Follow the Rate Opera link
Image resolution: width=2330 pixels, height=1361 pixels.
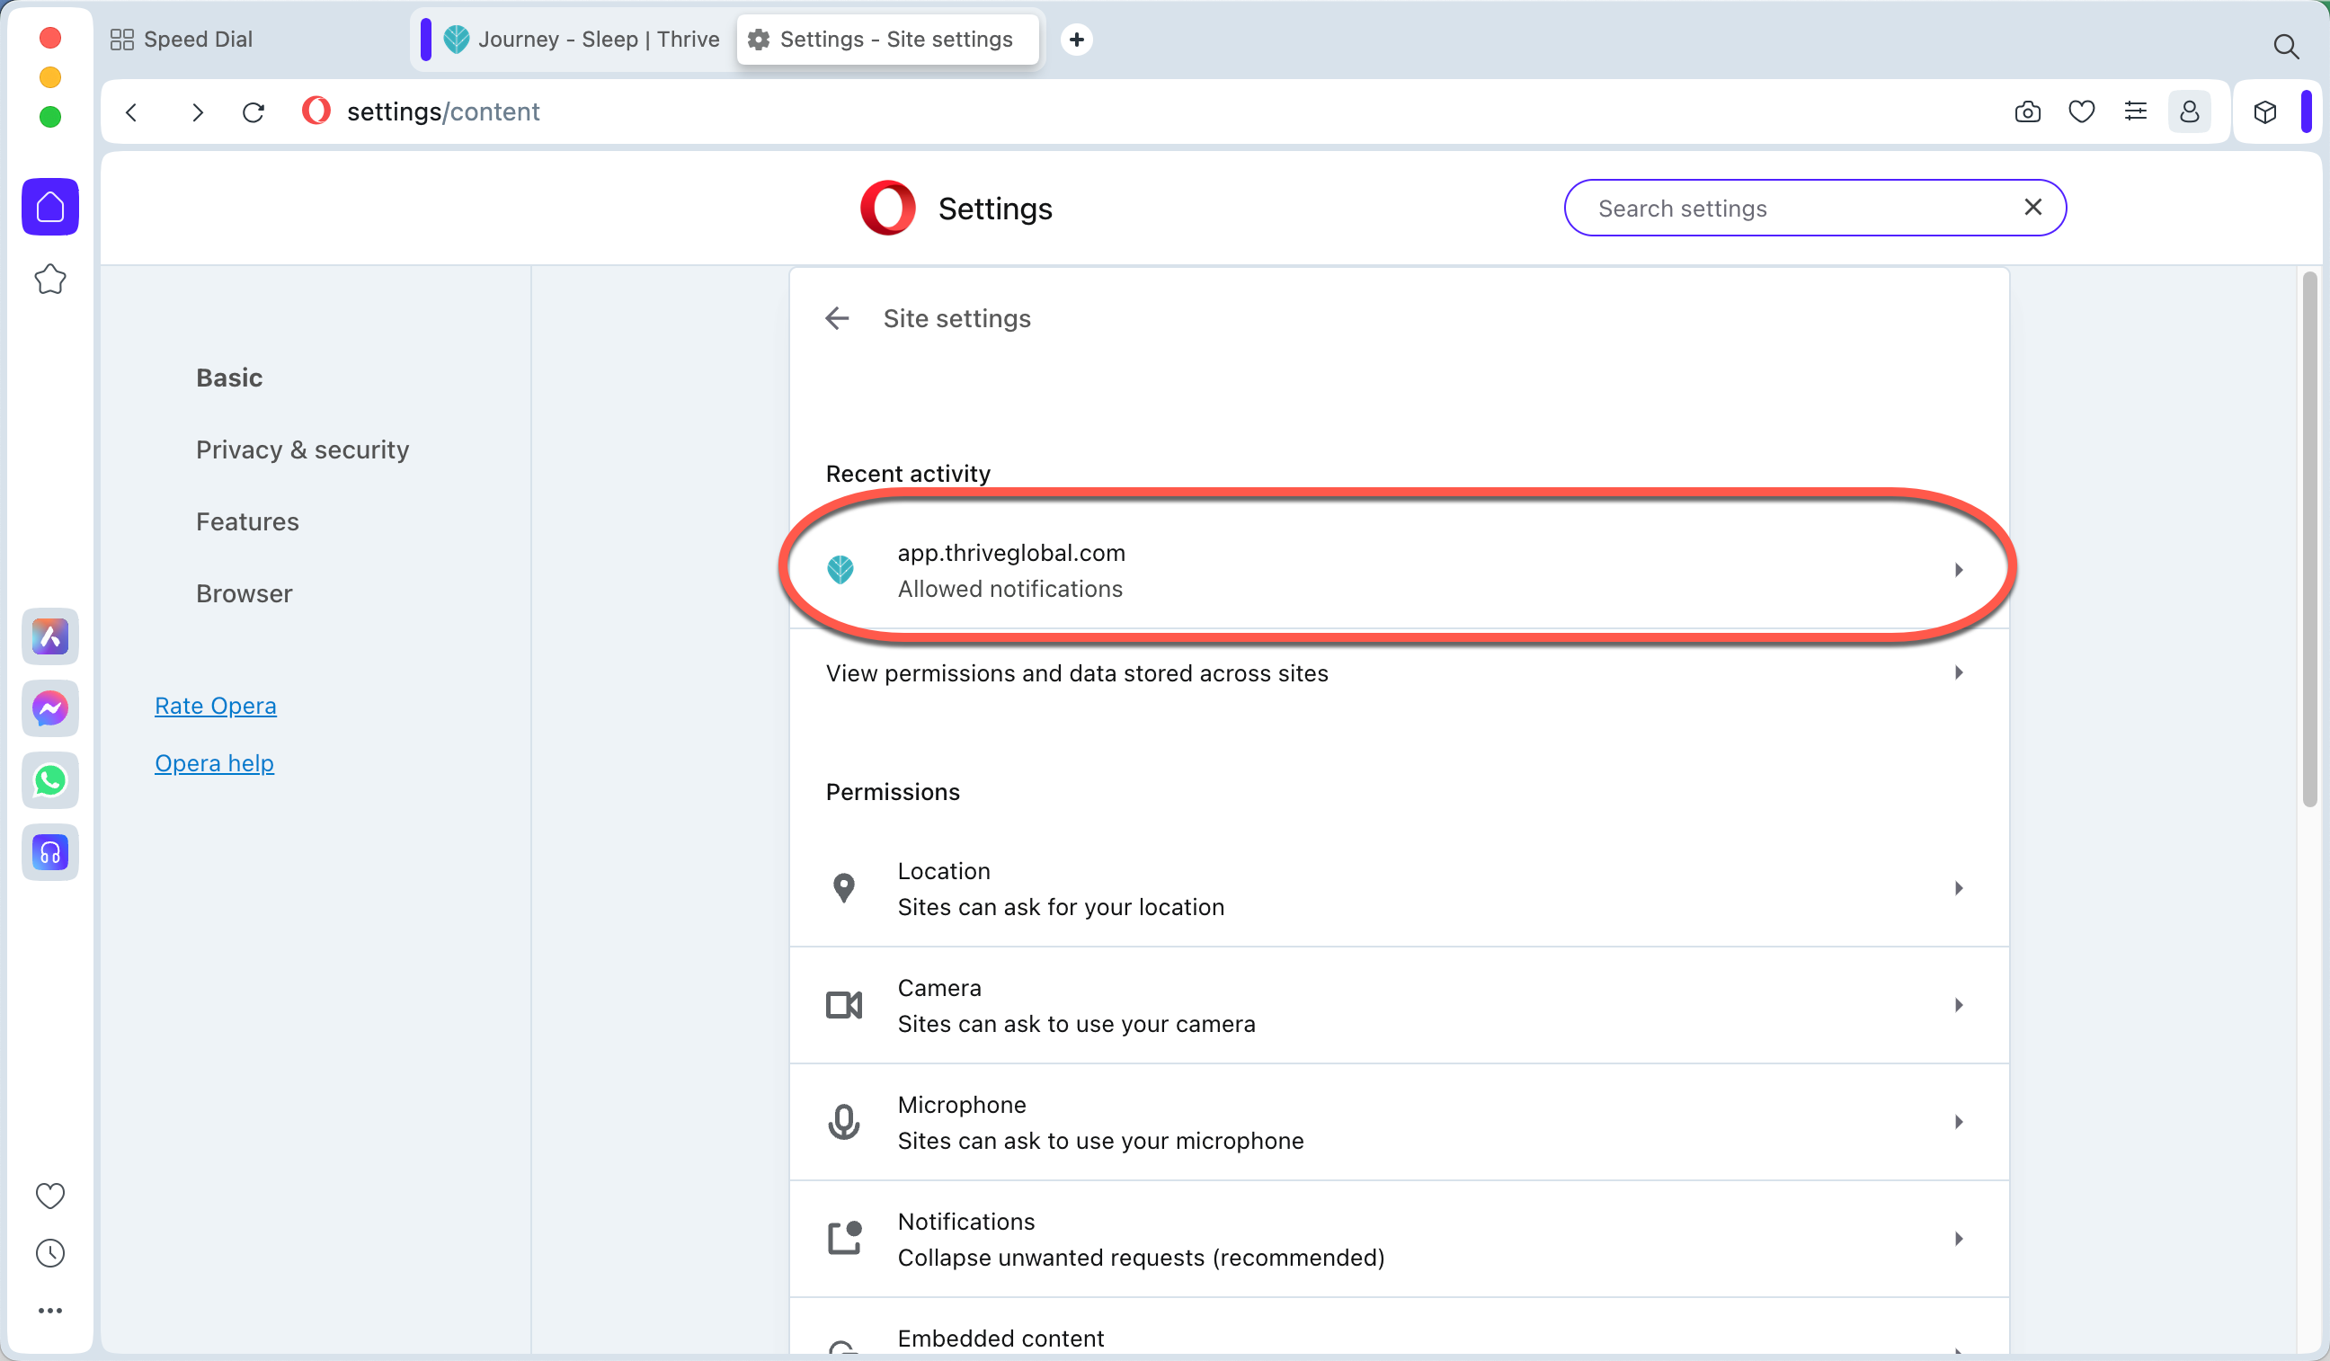216,706
